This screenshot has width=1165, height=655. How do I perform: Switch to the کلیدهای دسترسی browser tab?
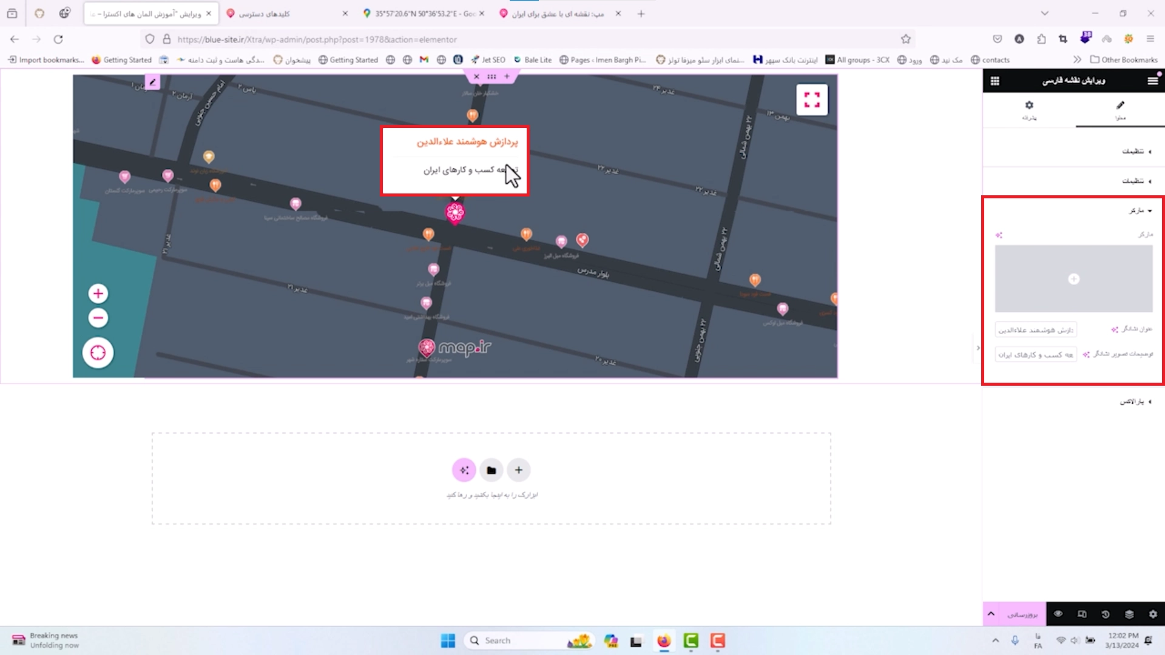285,13
